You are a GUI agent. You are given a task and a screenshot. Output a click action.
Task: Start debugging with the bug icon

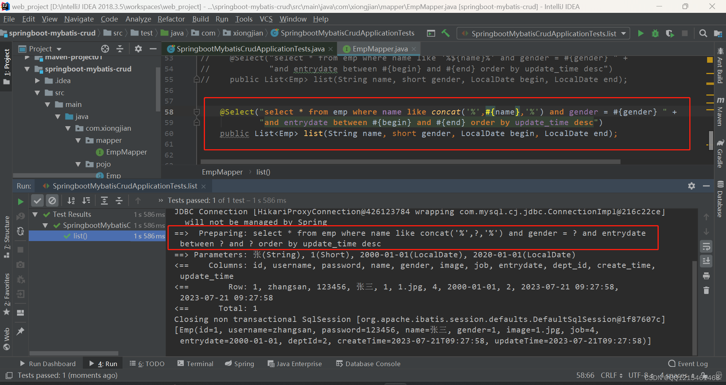click(x=655, y=34)
